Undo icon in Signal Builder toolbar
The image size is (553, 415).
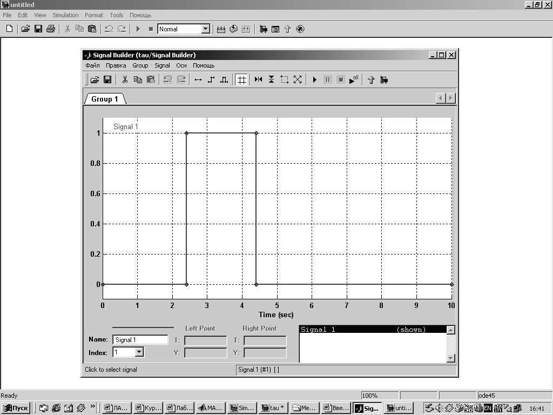point(168,80)
